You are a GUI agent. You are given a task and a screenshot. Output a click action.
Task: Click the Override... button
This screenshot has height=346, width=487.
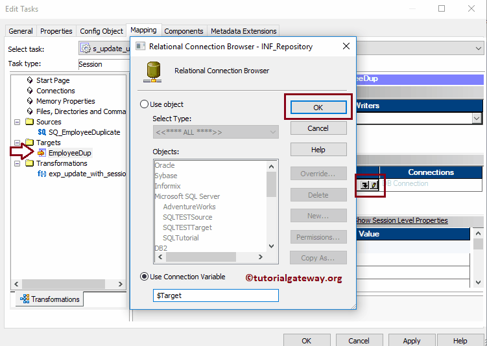(318, 174)
